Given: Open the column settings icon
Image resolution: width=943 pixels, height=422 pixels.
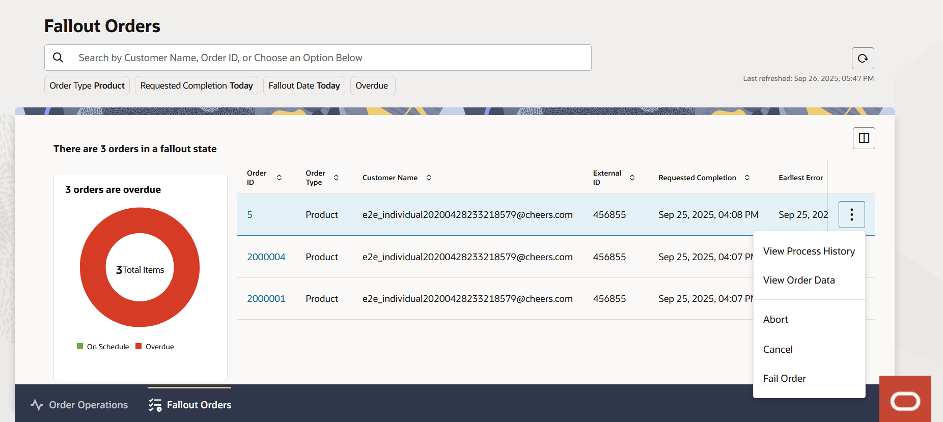Looking at the screenshot, I should 864,138.
